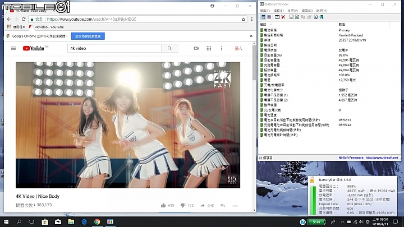Open the Edit menu in BatteryInfoView

(278, 11)
